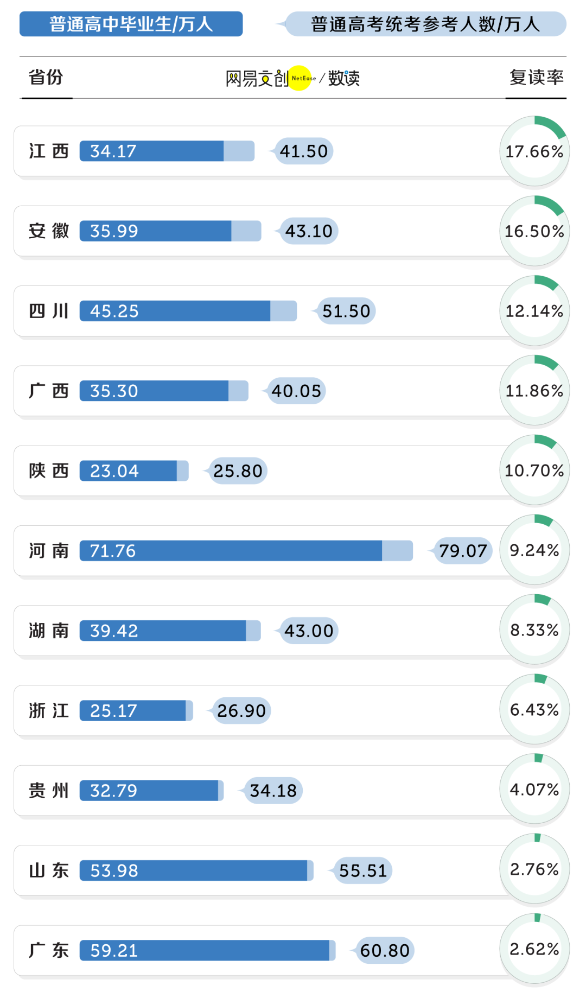Click the 贵州 province label
The height and width of the screenshot is (992, 586).
click(x=49, y=791)
